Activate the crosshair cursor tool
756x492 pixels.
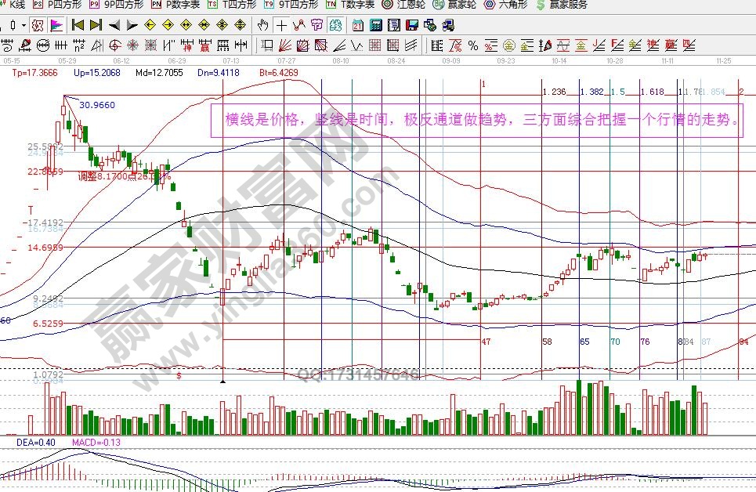click(281, 25)
